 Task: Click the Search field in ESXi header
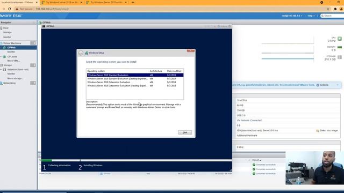(333, 16)
